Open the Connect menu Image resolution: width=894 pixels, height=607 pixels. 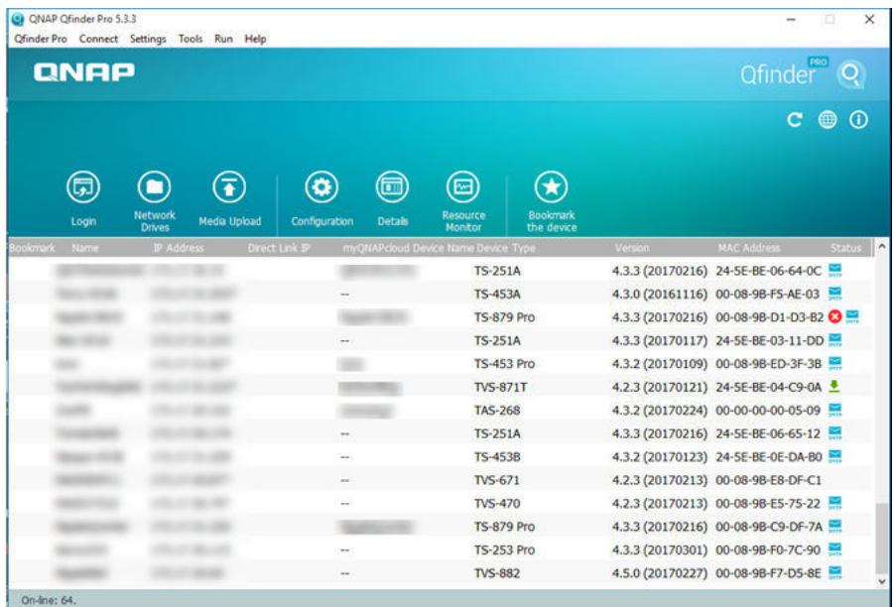[98, 39]
